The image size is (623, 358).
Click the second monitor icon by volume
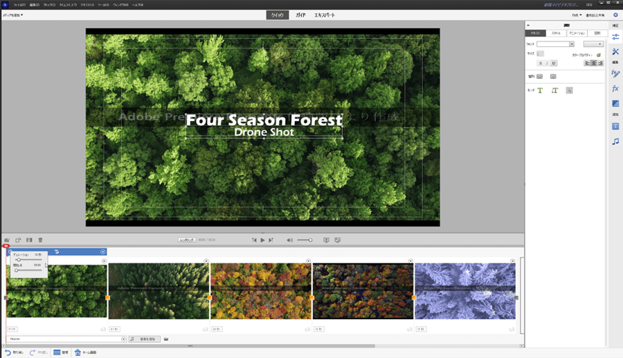[x=337, y=240]
